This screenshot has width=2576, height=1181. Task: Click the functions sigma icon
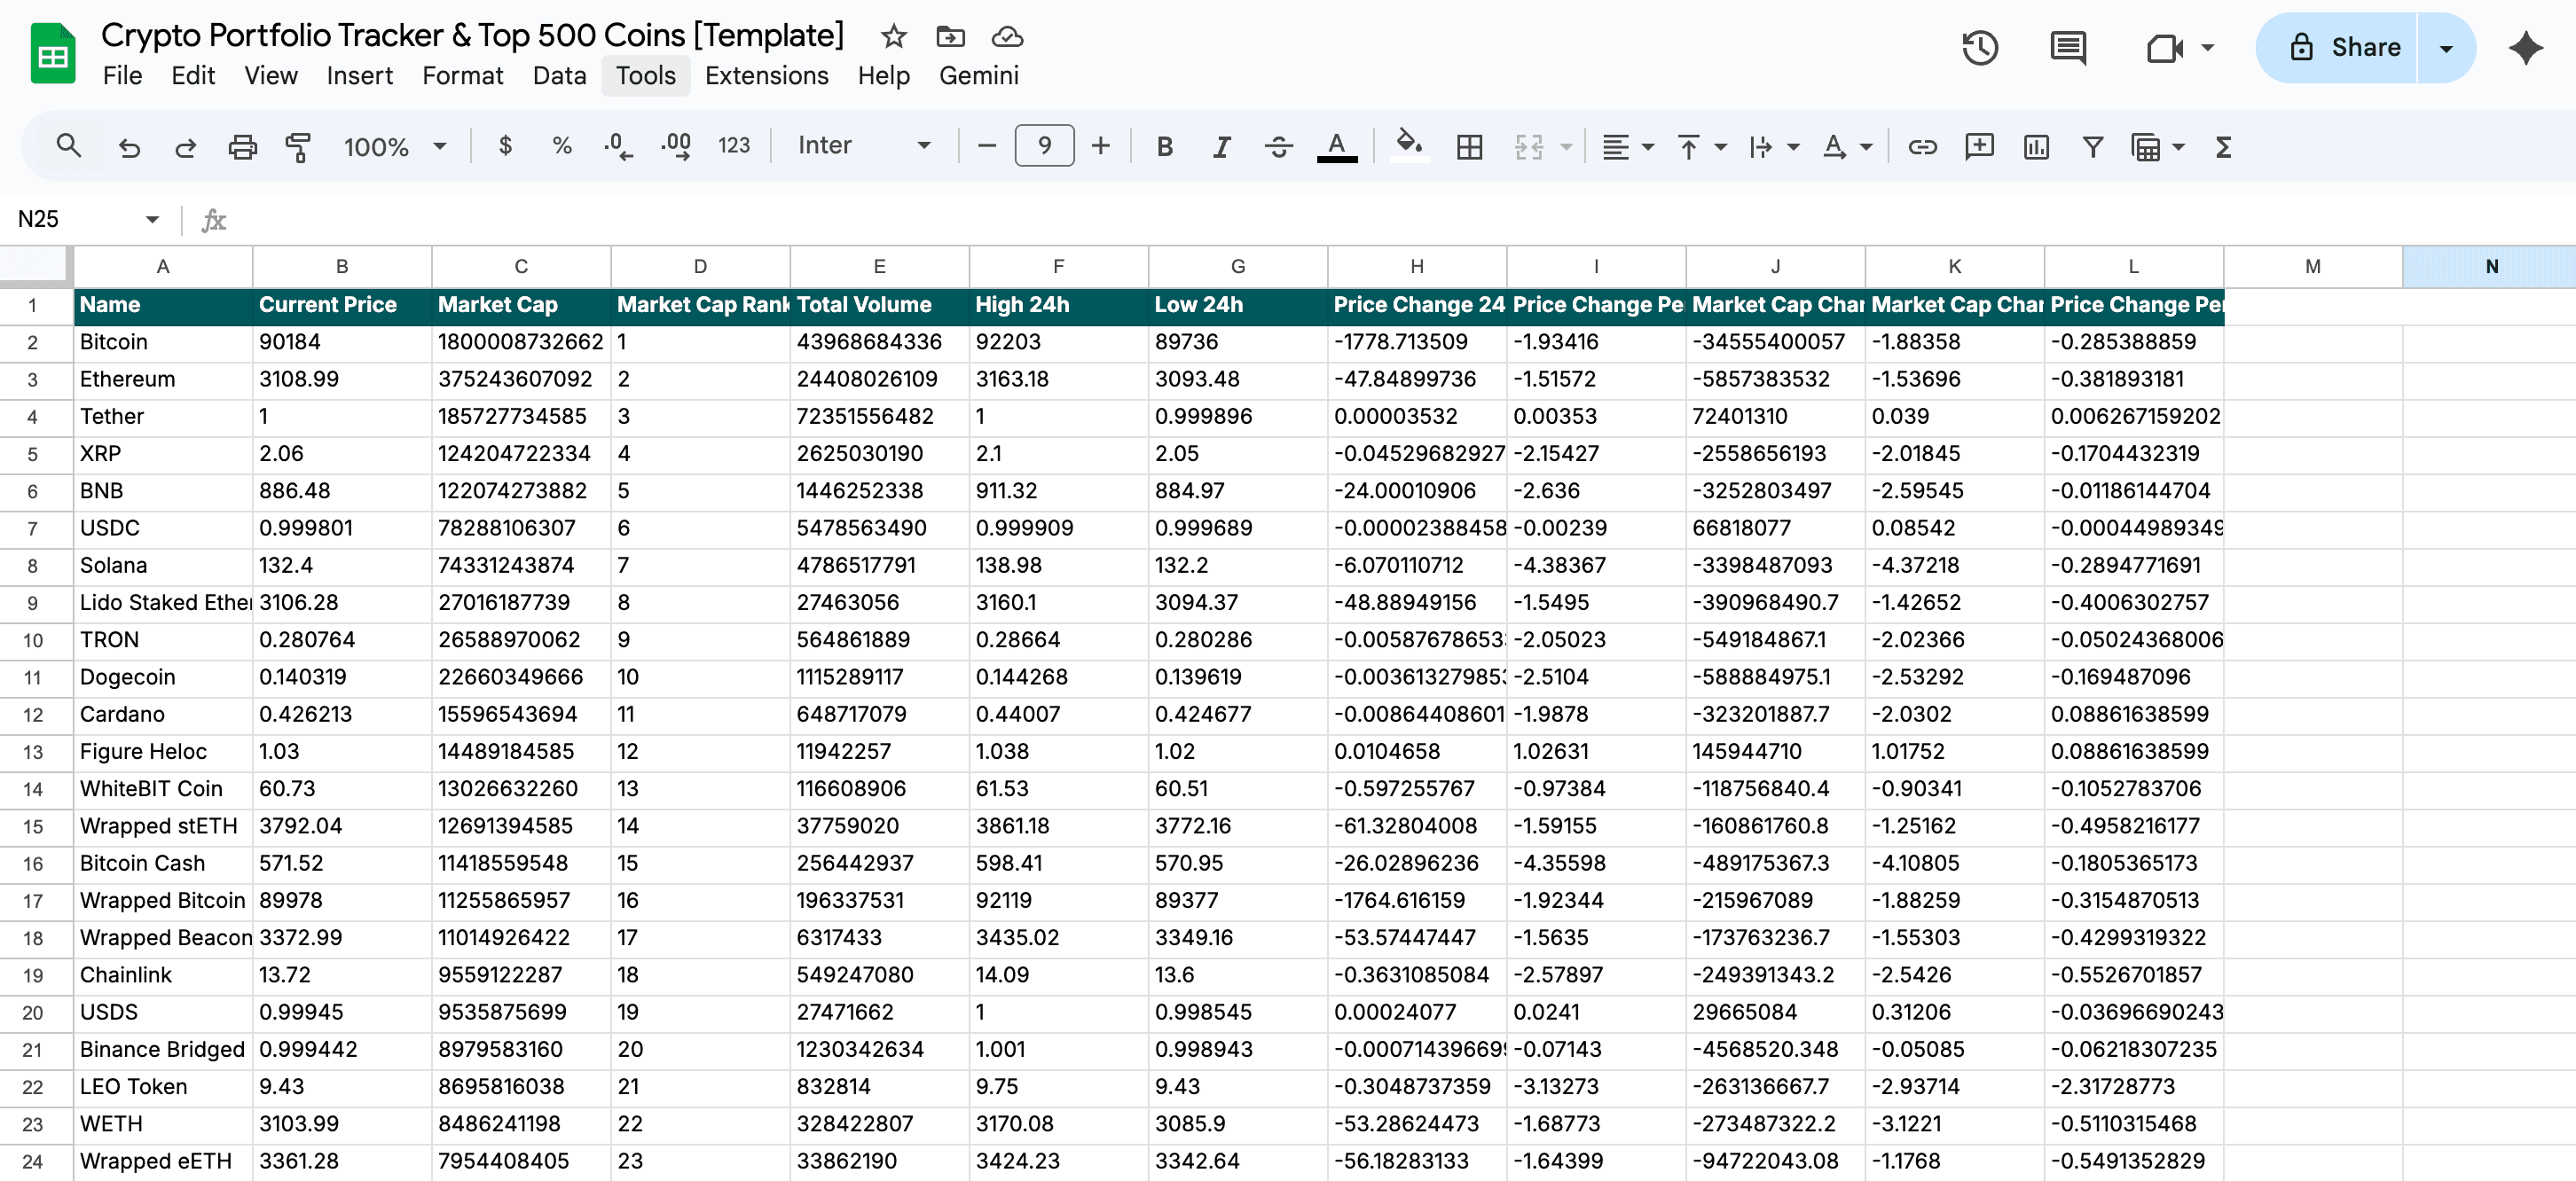pyautogui.click(x=2223, y=147)
